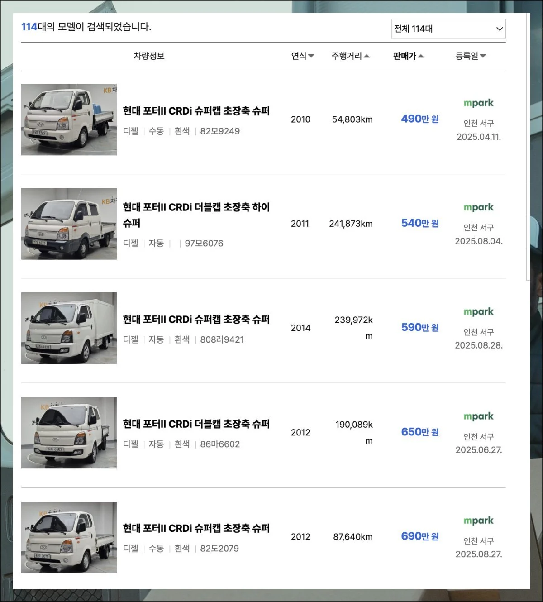Click plate number 808러9421
Viewport: 543px width, 602px height.
tap(222, 339)
